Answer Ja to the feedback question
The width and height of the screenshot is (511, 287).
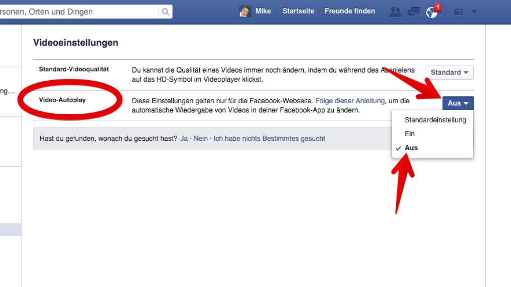point(184,138)
